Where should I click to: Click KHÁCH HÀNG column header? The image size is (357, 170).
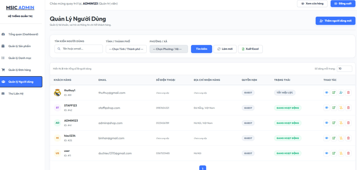pos(62,80)
